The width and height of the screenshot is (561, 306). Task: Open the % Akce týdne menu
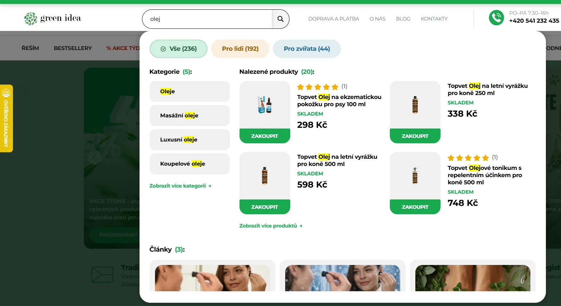pos(123,48)
